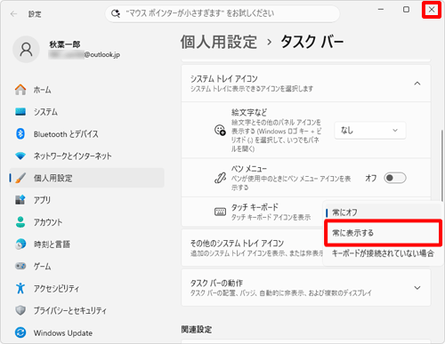Maximize the settings window
The width and height of the screenshot is (445, 344).
point(406,10)
